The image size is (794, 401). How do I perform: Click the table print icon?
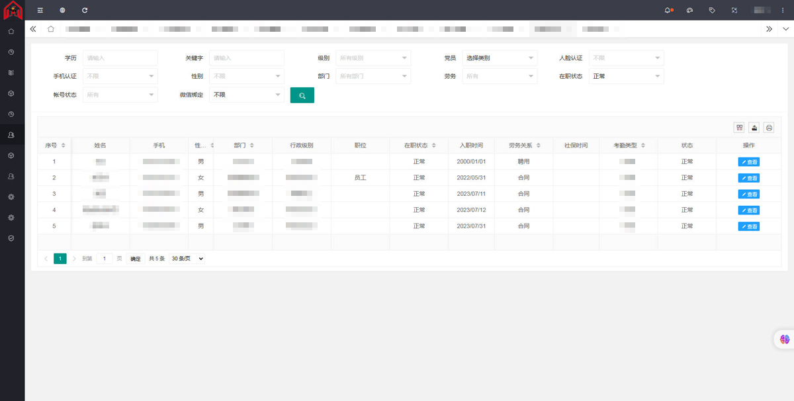(768, 128)
